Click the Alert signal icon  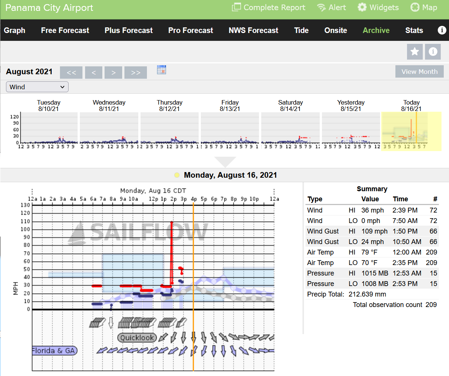(321, 7)
